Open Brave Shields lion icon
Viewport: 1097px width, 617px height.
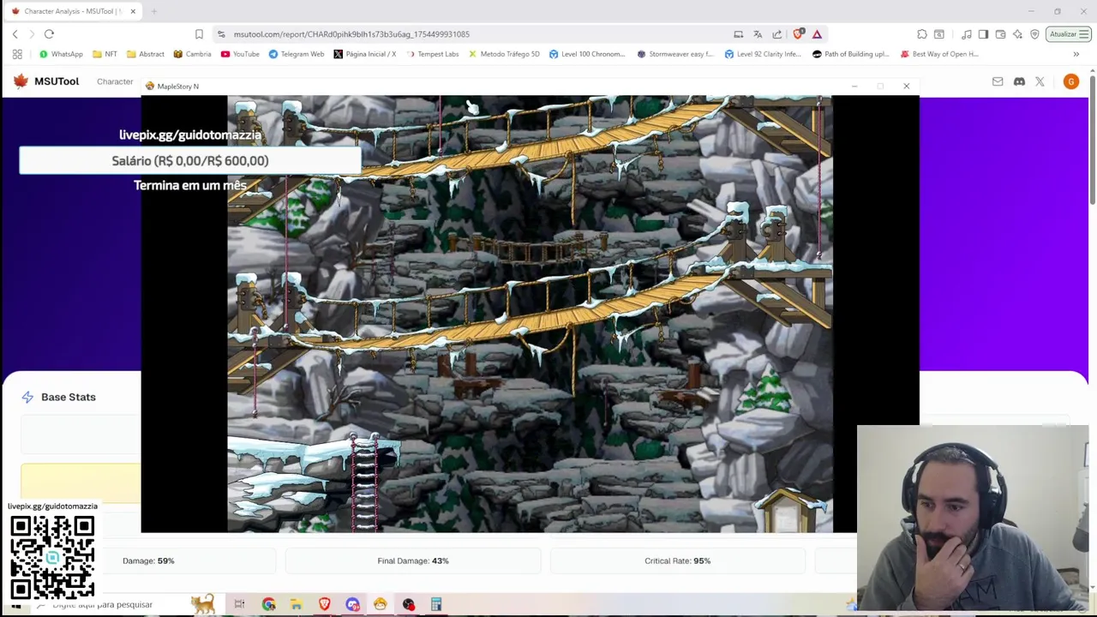click(798, 34)
